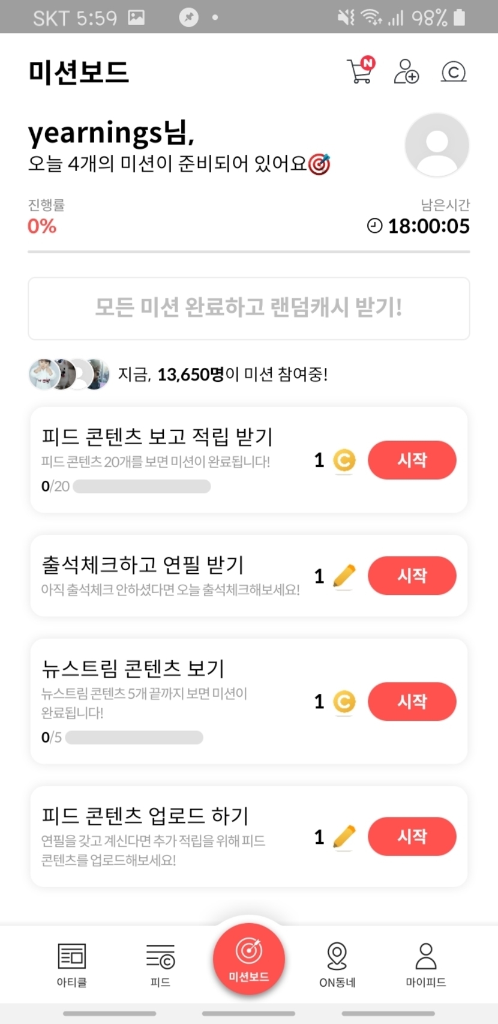Image resolution: width=498 pixels, height=1024 pixels.
Task: Tap the pencil icon on attendance mission
Action: pyautogui.click(x=344, y=576)
